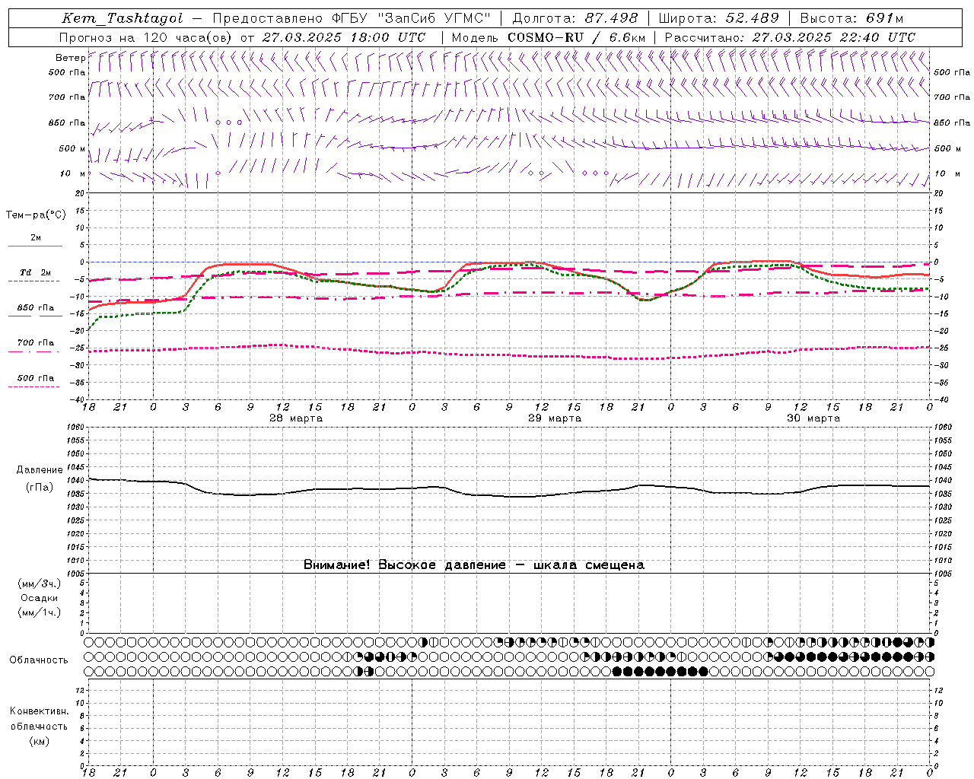Click the (гПа) pressure unit label
The image size is (974, 779).
click(x=40, y=488)
